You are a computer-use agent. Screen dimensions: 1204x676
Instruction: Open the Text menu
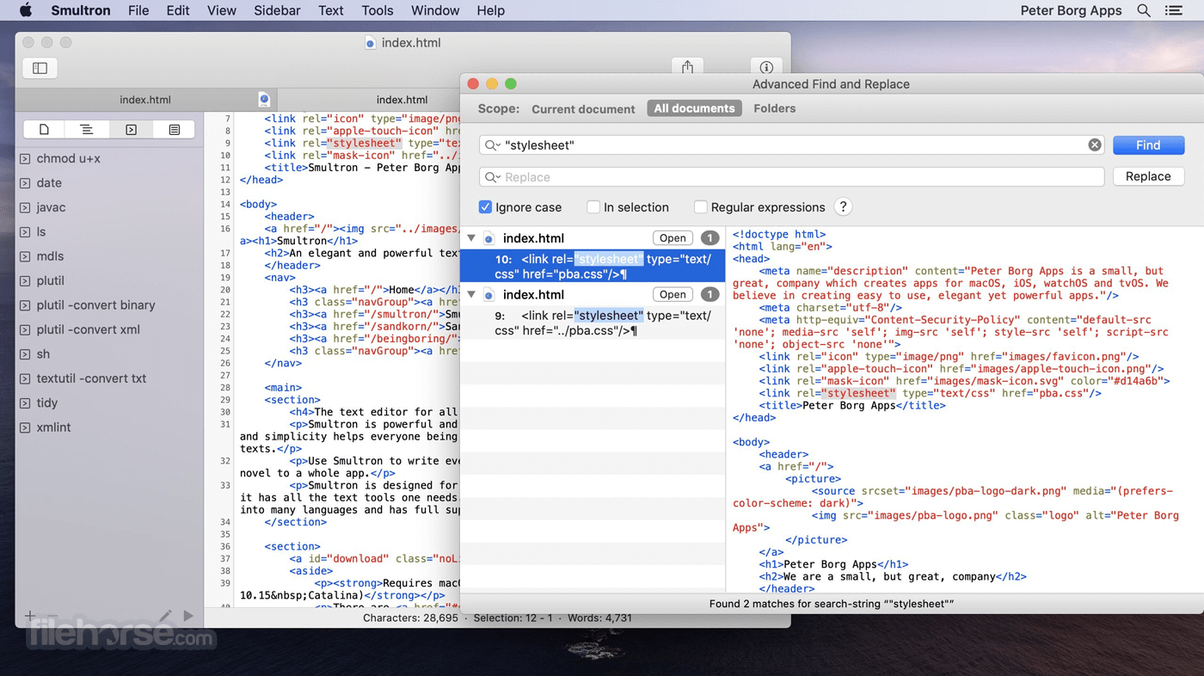click(x=330, y=10)
